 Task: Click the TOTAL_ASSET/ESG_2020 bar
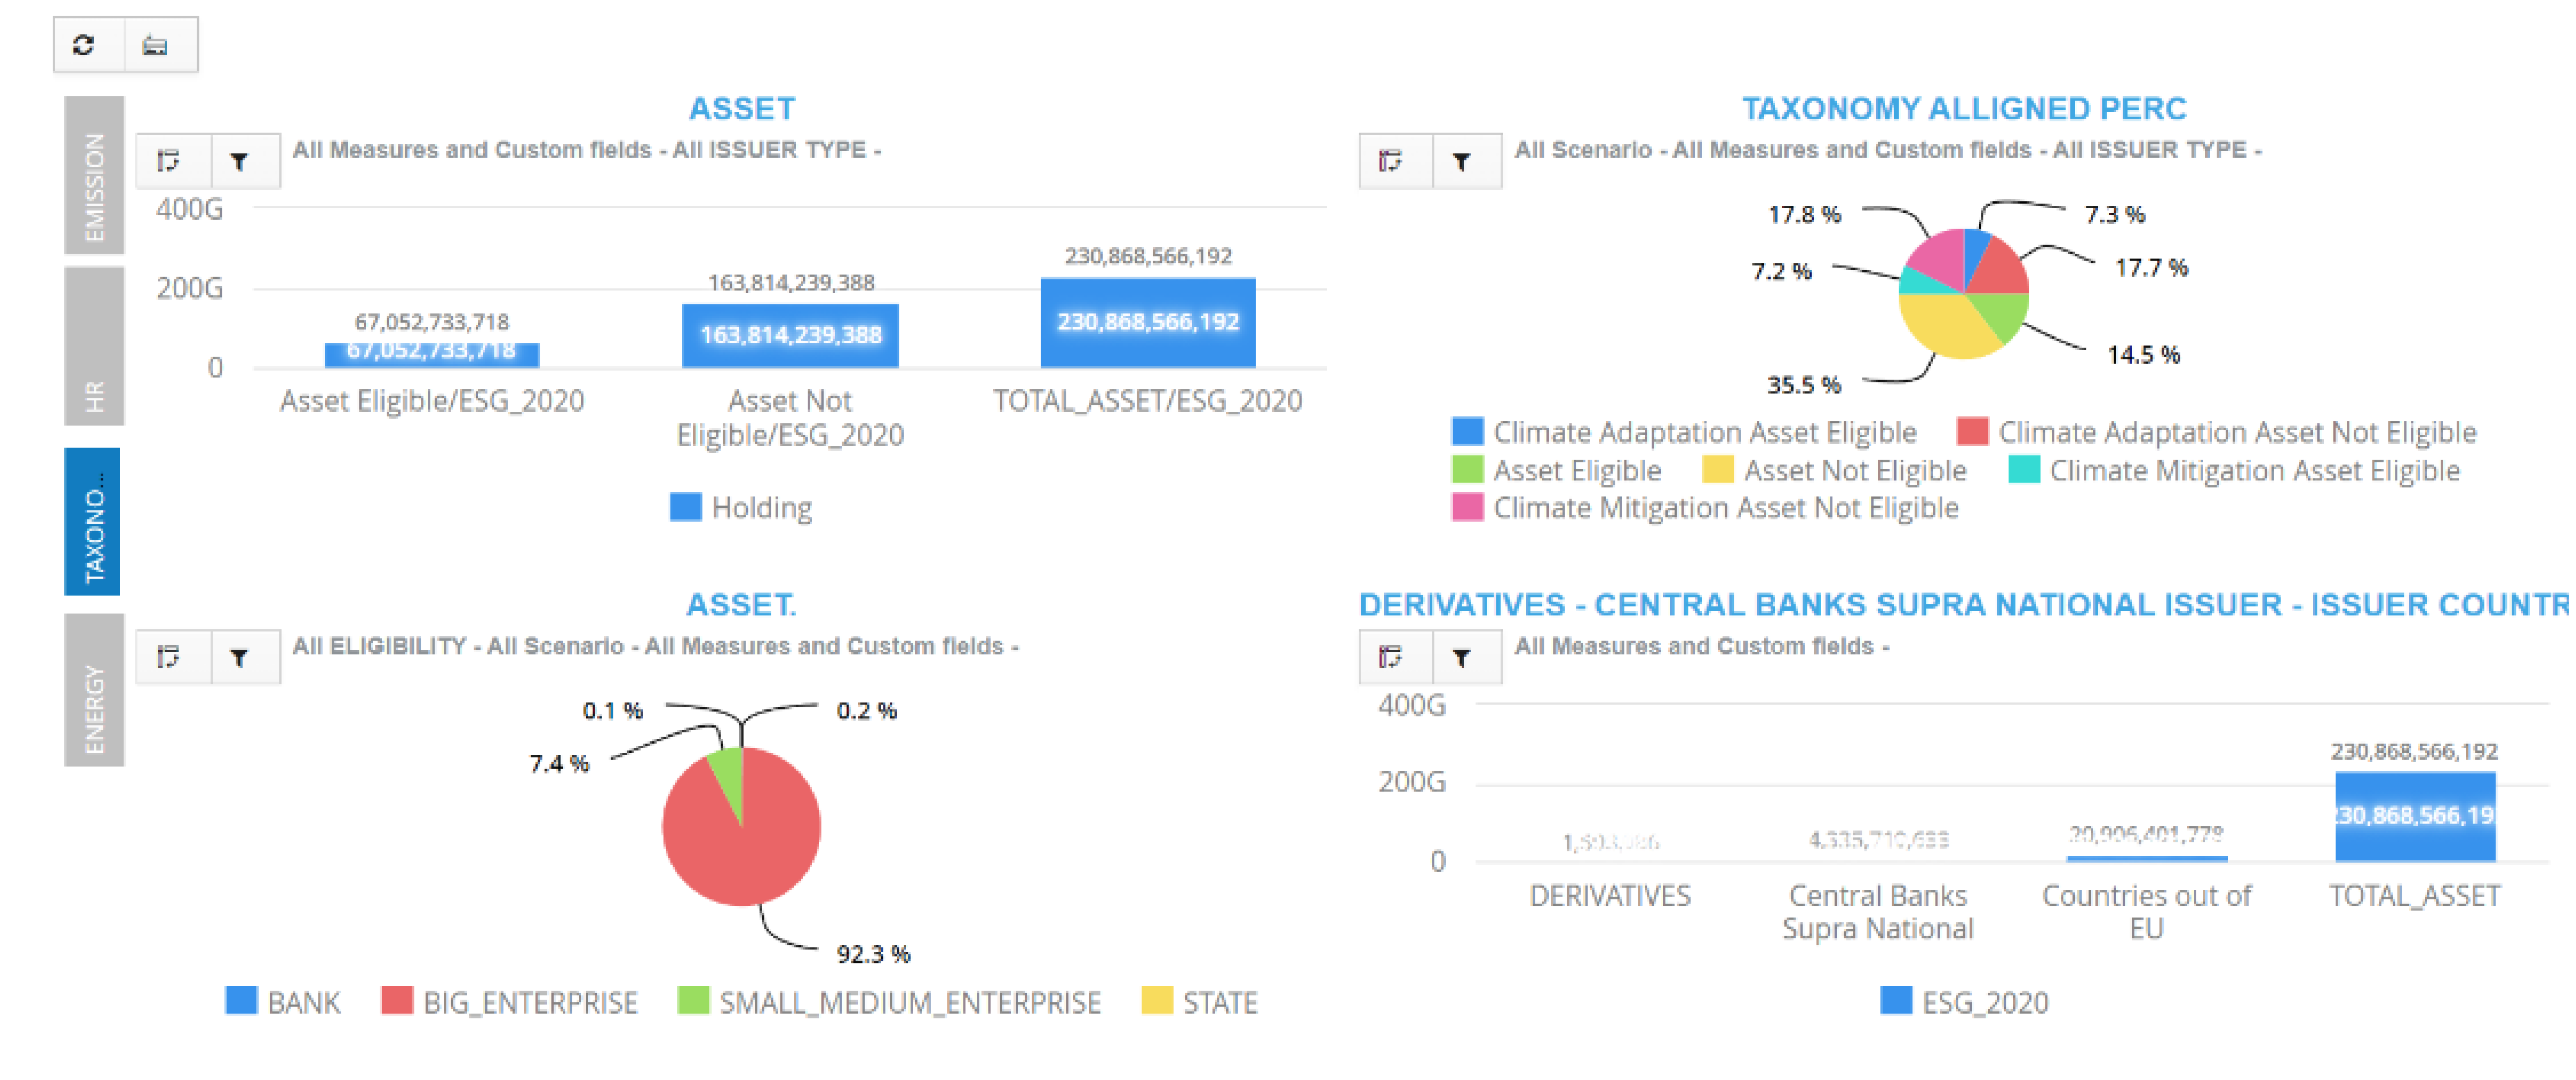pos(1147,322)
